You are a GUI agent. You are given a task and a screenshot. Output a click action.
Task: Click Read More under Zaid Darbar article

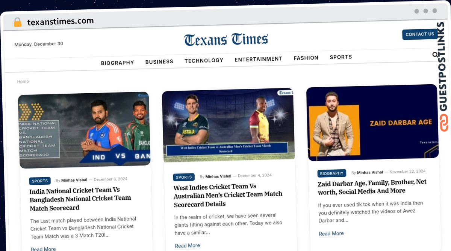pos(331,233)
